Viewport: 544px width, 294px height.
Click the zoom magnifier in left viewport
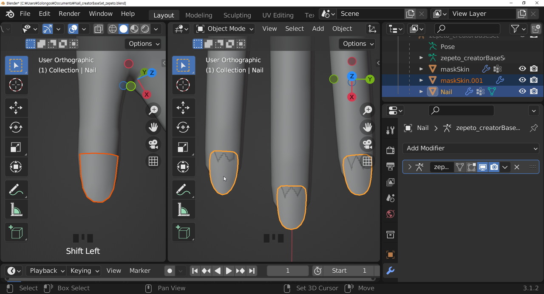point(153,110)
